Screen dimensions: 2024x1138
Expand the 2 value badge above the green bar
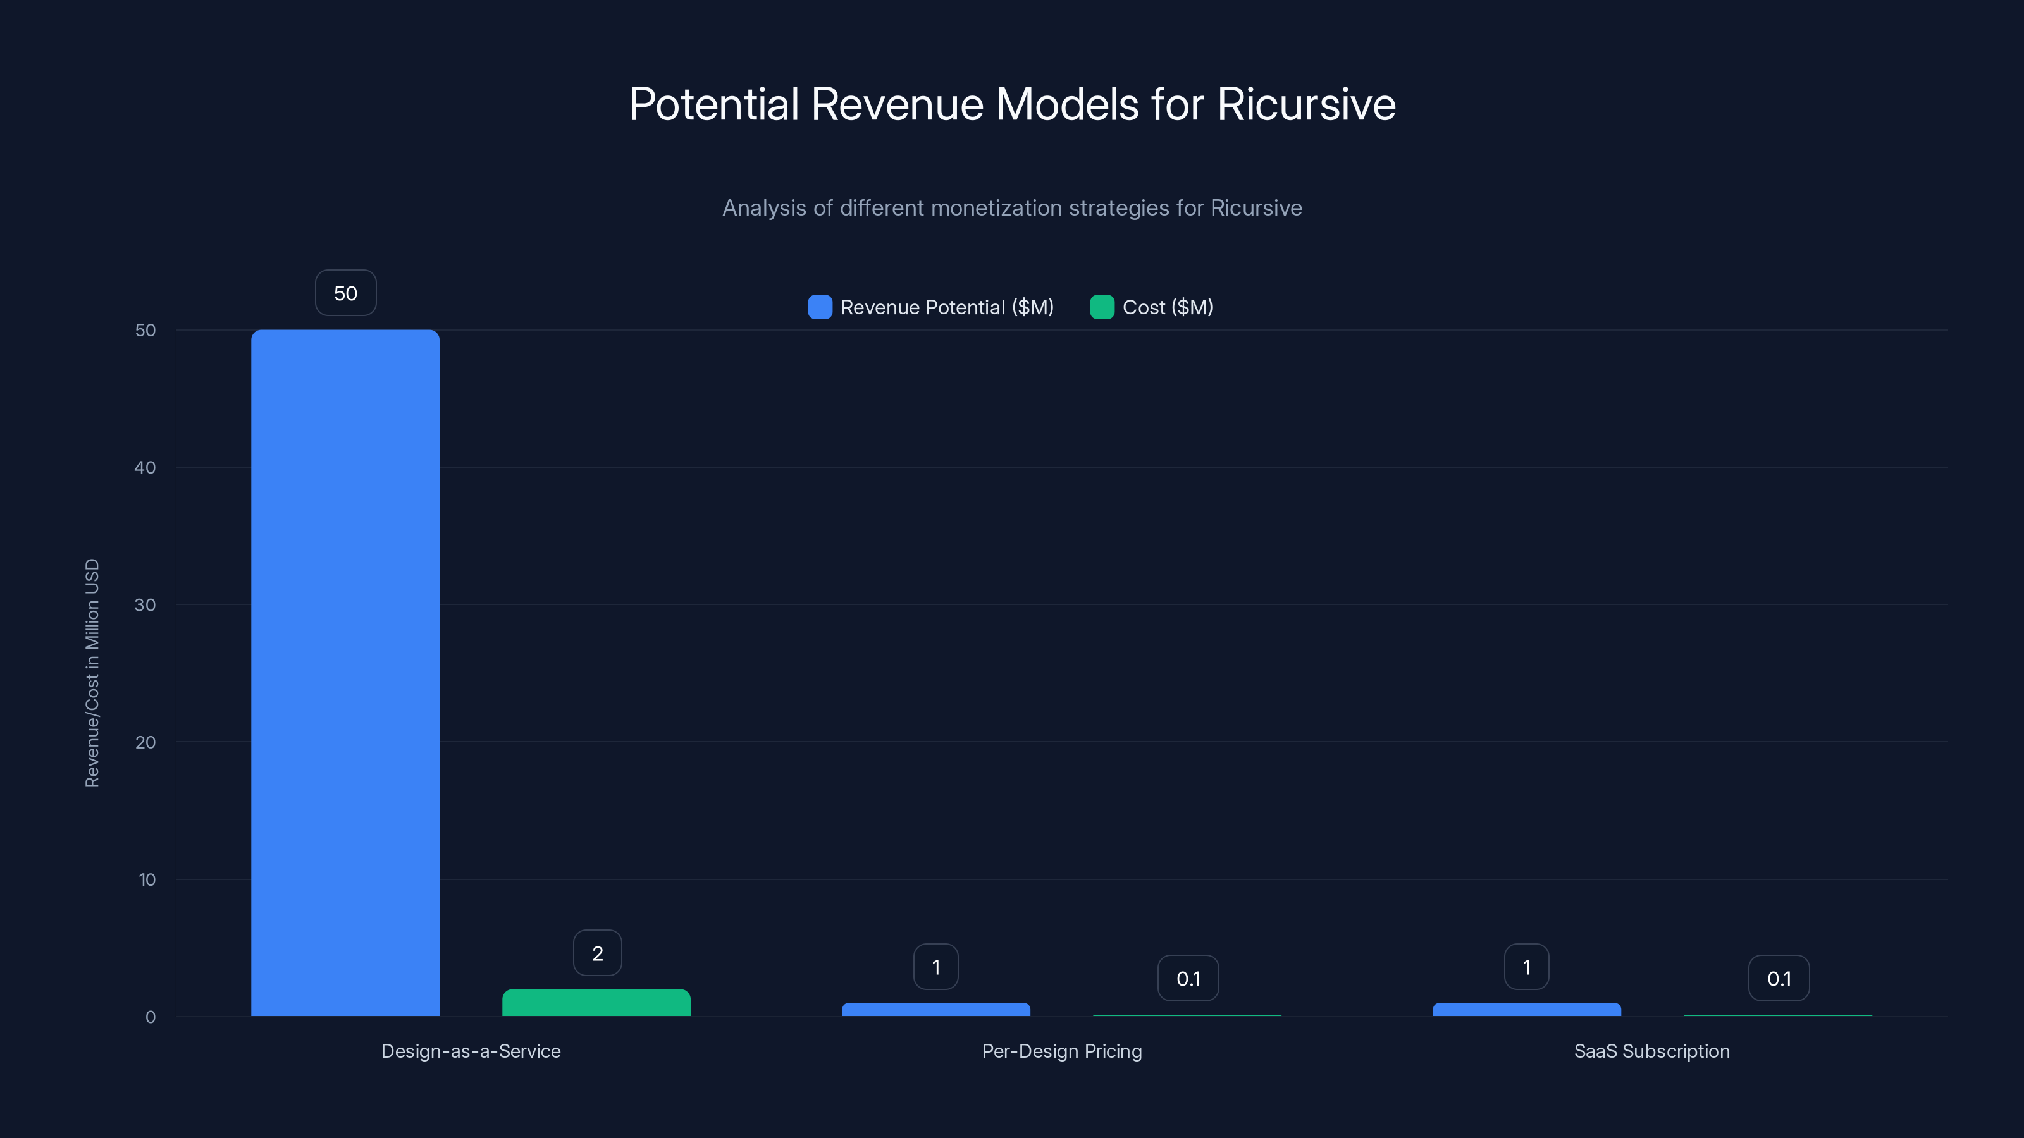[596, 953]
